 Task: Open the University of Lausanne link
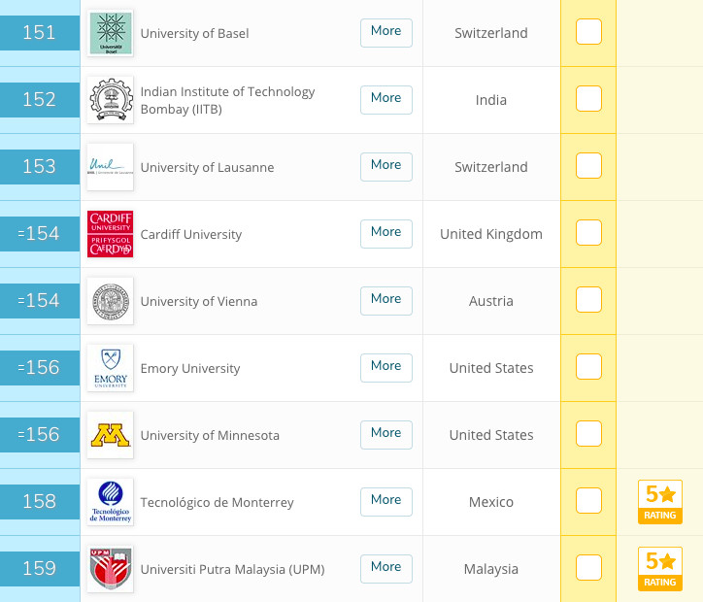[207, 167]
